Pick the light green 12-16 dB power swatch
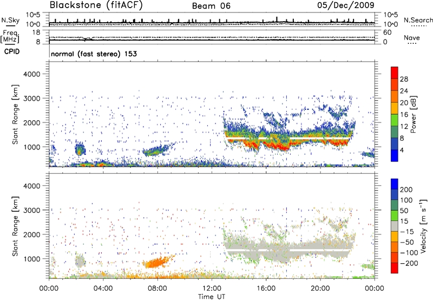The width and height of the screenshot is (433, 300). point(395,120)
